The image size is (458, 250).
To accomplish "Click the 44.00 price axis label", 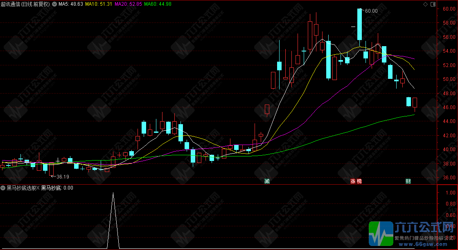I will (449, 121).
